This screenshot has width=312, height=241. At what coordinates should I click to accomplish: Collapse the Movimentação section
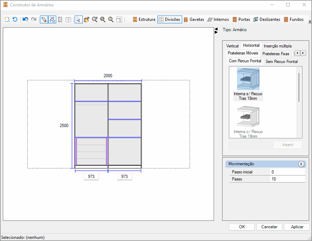tap(301, 164)
